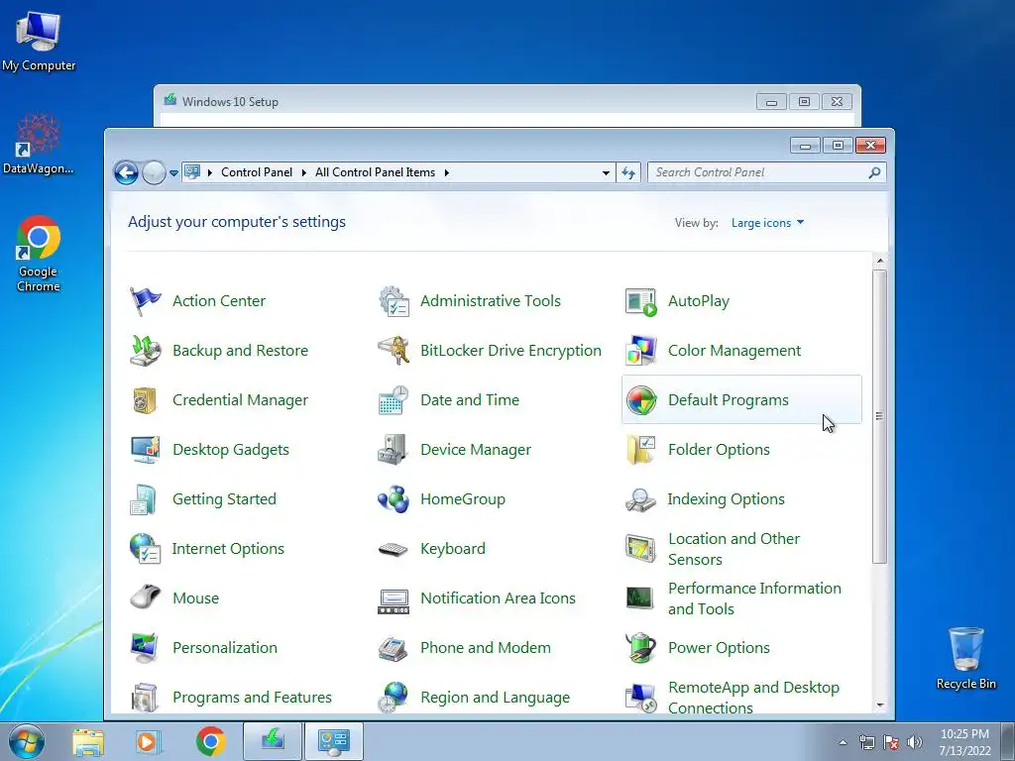Open the Mouse icon
Screen dimensions: 1015x761
tap(145, 598)
